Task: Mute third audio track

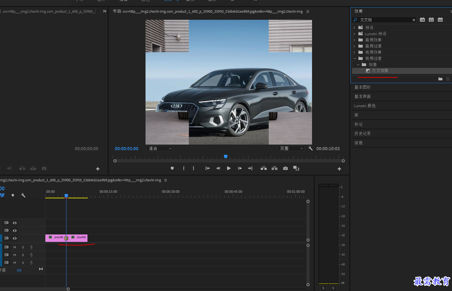Action: pos(15,263)
